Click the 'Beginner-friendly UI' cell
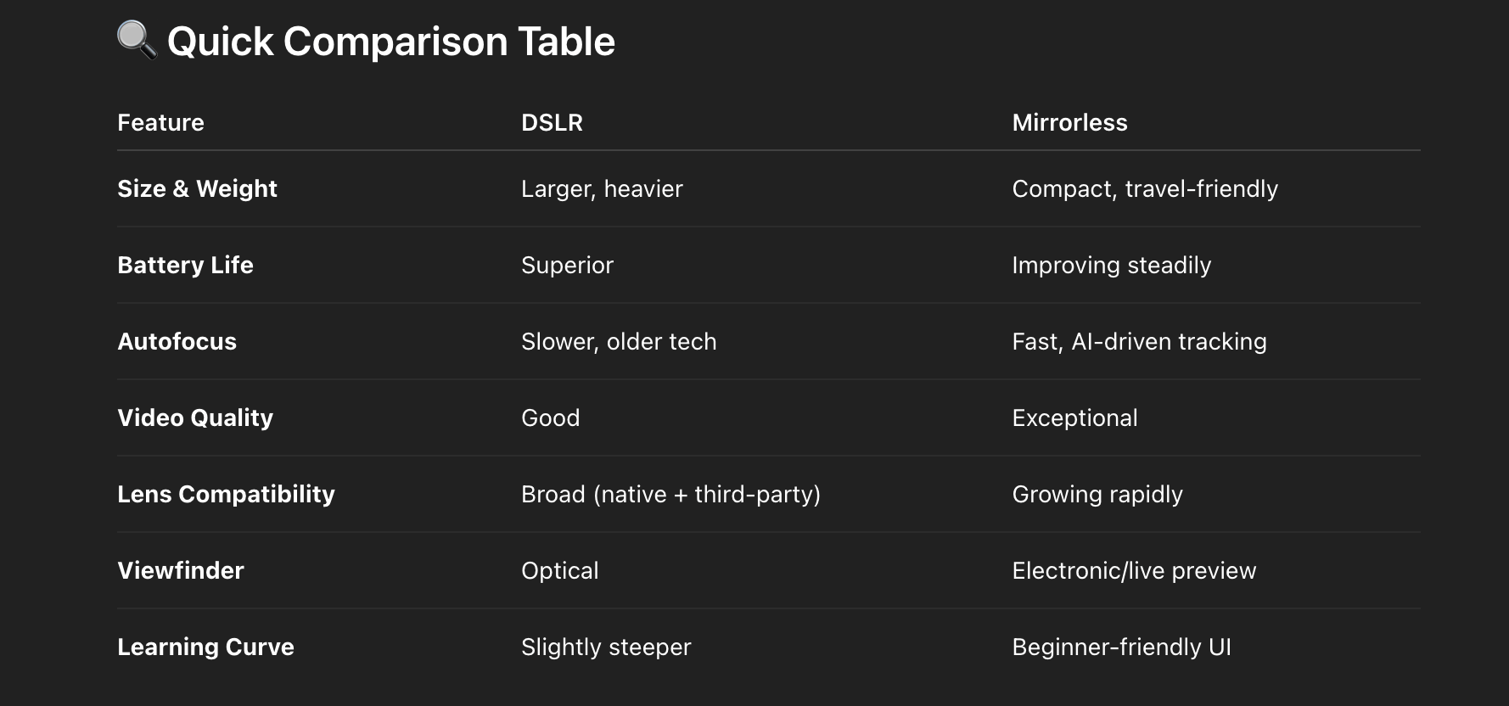The height and width of the screenshot is (706, 1509). [1121, 647]
